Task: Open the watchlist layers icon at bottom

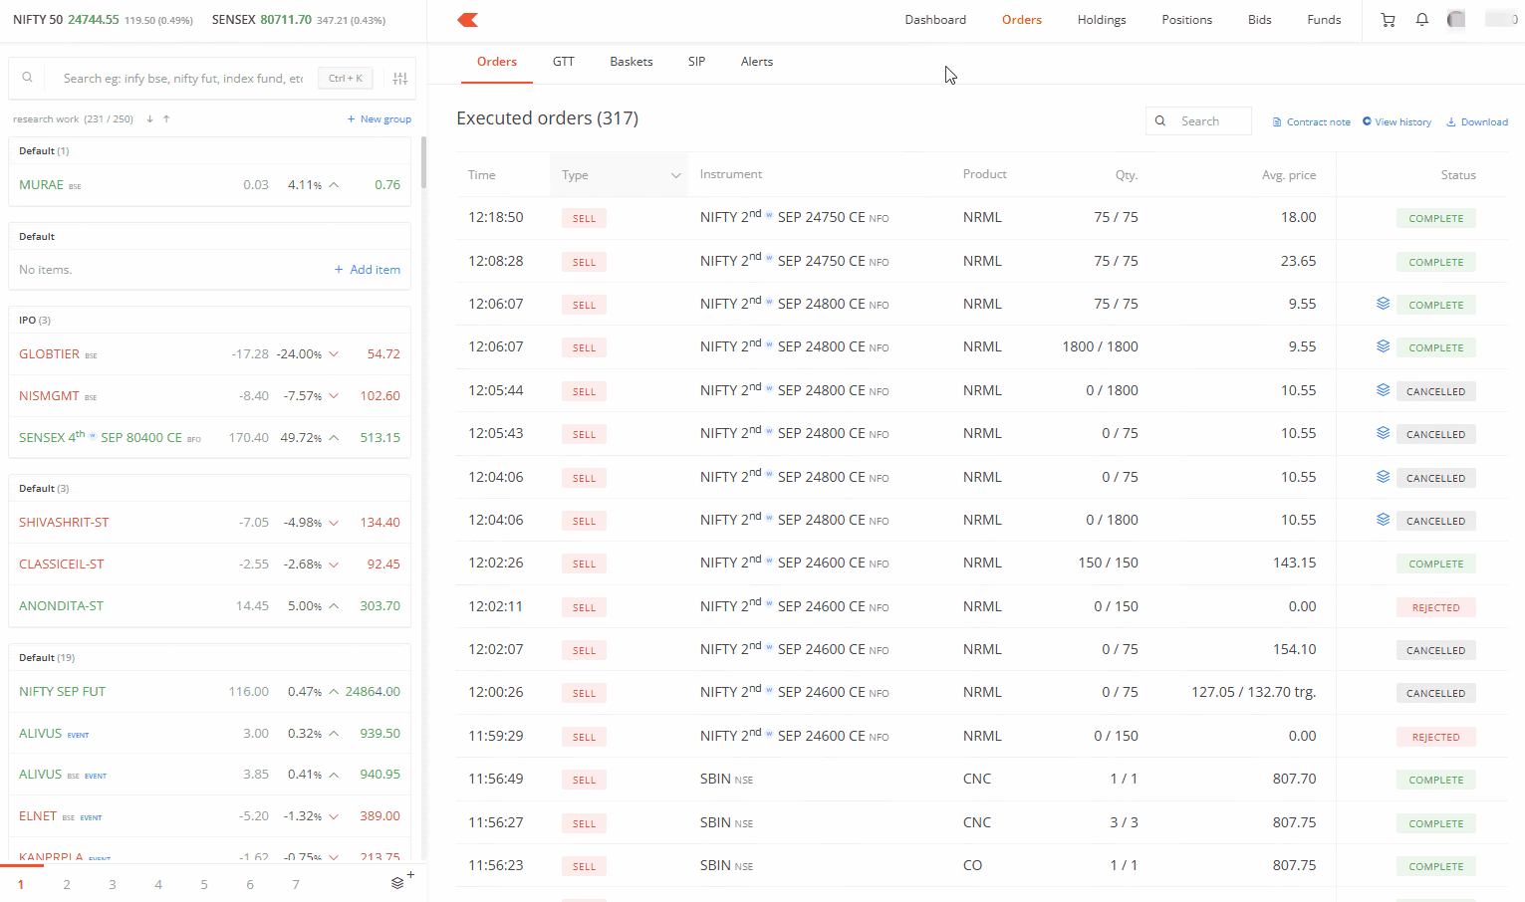Action: (398, 883)
